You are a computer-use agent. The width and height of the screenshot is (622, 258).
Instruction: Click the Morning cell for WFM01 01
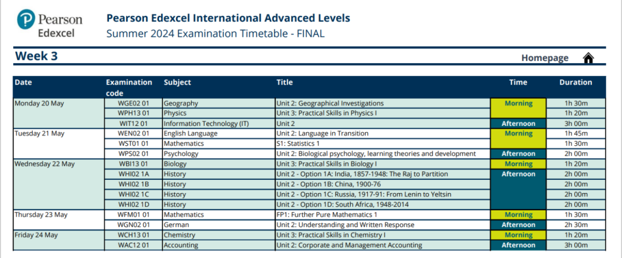[518, 214]
